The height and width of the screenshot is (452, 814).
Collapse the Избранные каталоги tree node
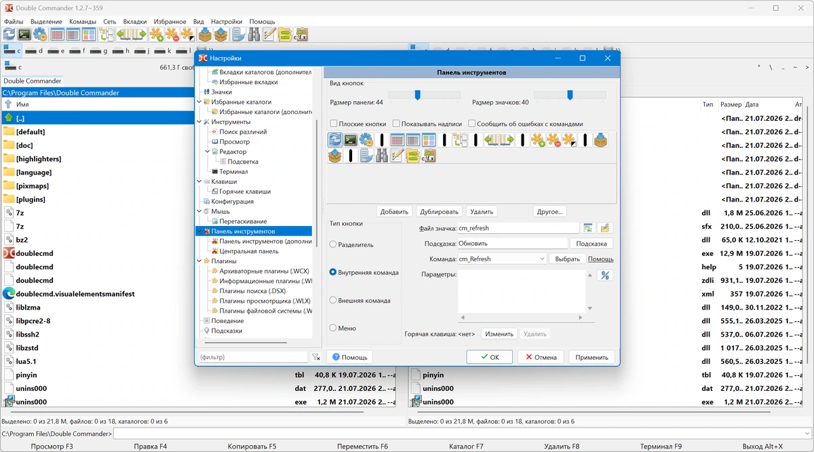(199, 102)
